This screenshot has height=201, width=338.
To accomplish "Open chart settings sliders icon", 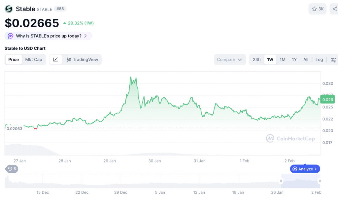I will click(333, 60).
